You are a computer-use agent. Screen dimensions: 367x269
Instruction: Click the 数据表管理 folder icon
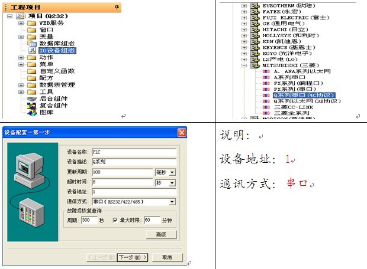pos(31,85)
